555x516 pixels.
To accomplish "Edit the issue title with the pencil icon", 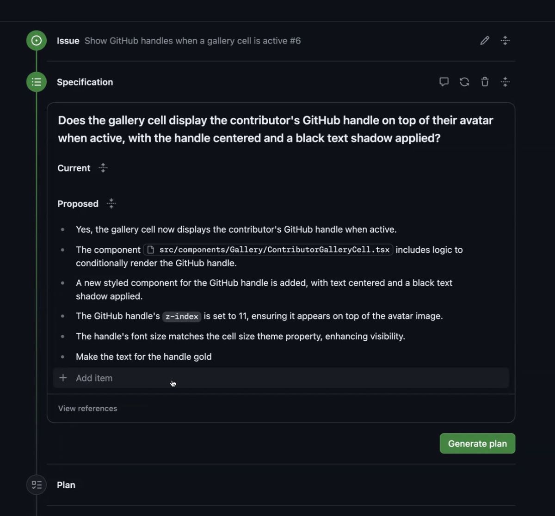I will coord(484,41).
